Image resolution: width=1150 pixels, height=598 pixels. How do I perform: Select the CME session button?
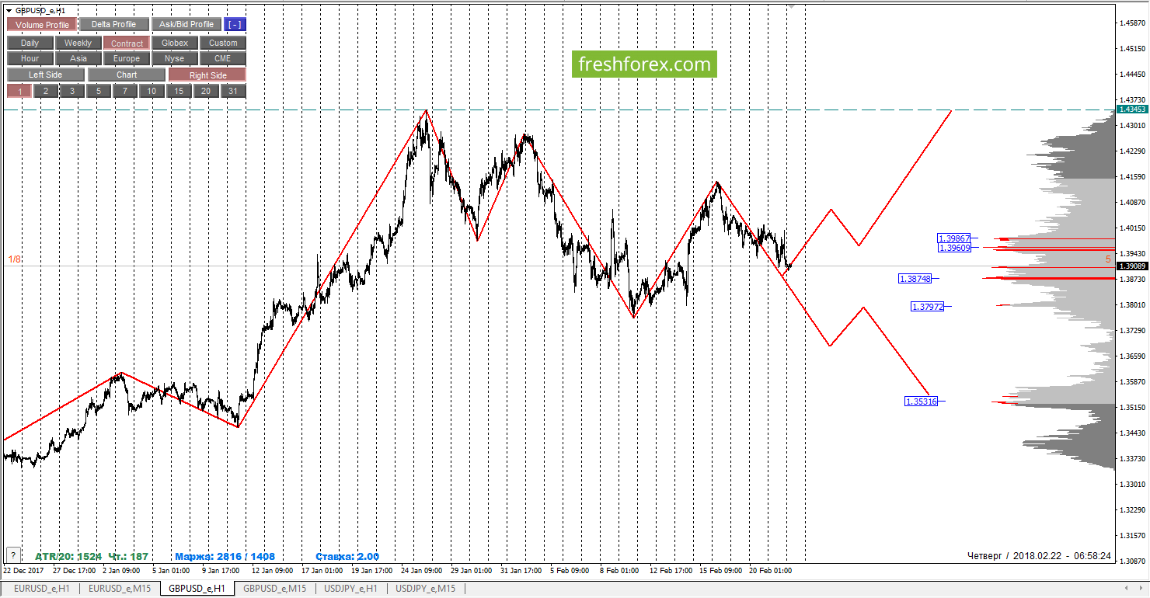[223, 58]
